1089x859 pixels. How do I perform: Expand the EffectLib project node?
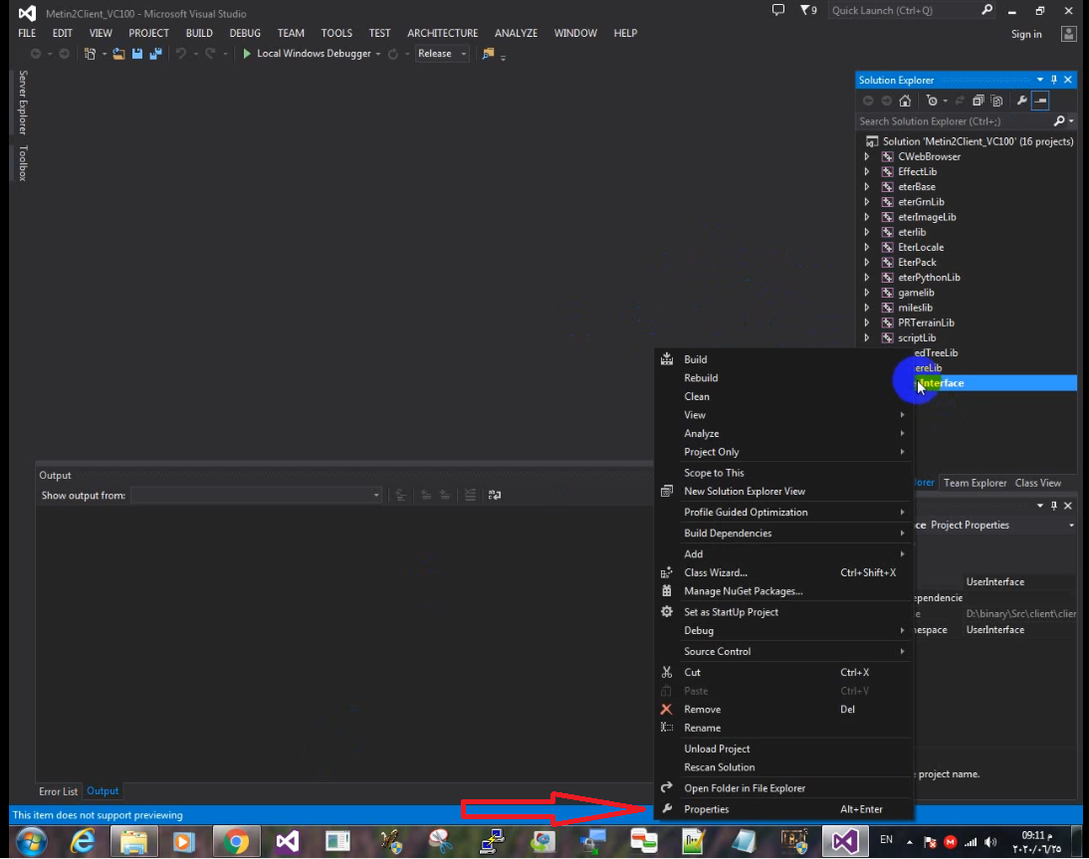867,171
